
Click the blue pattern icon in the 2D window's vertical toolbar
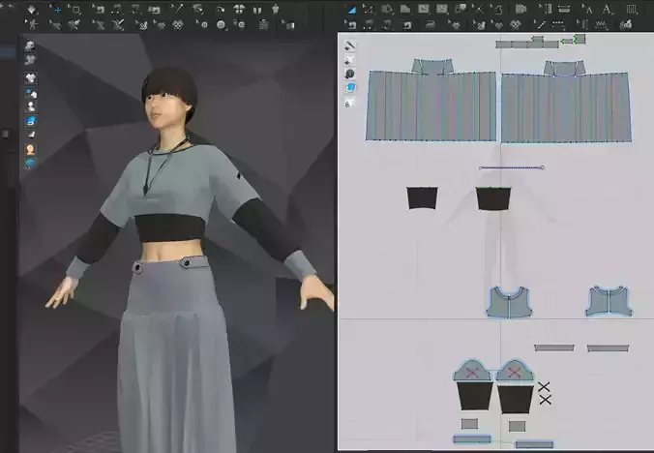tap(350, 88)
